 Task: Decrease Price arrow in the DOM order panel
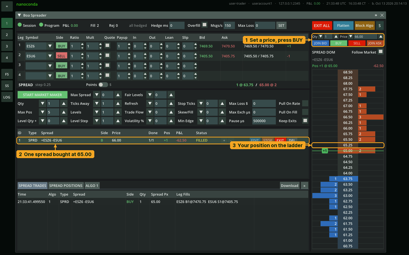[x=351, y=36]
